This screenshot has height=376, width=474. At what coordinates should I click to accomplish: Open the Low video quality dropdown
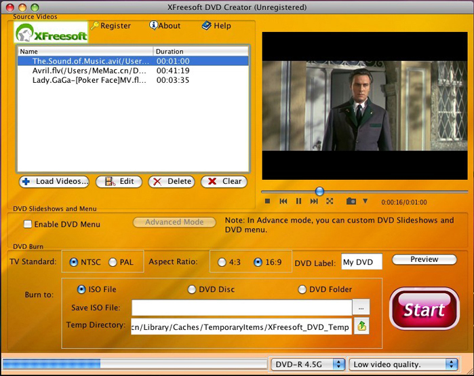click(403, 364)
